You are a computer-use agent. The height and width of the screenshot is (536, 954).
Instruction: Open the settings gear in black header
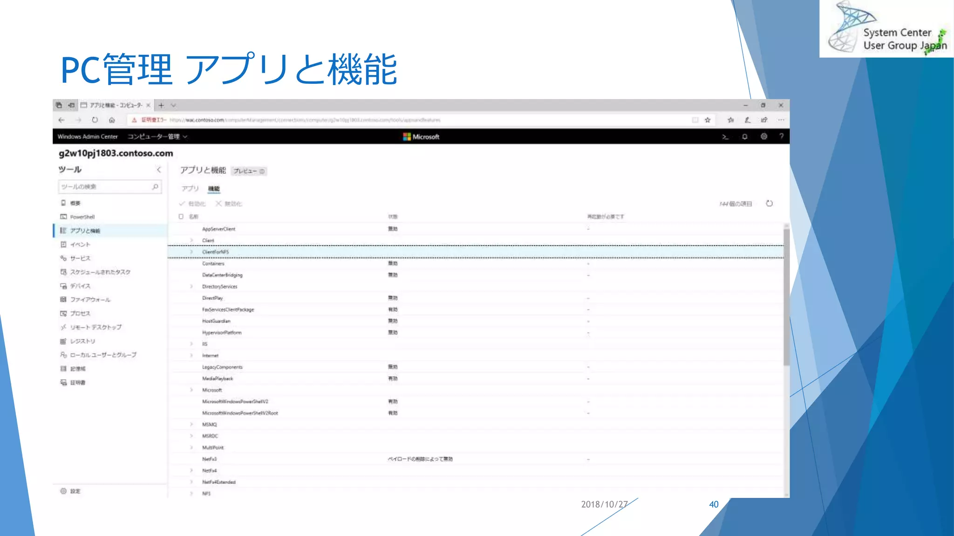coord(764,136)
